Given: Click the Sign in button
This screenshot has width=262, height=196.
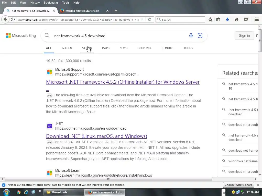Looking at the screenshot, I should click(244, 35).
